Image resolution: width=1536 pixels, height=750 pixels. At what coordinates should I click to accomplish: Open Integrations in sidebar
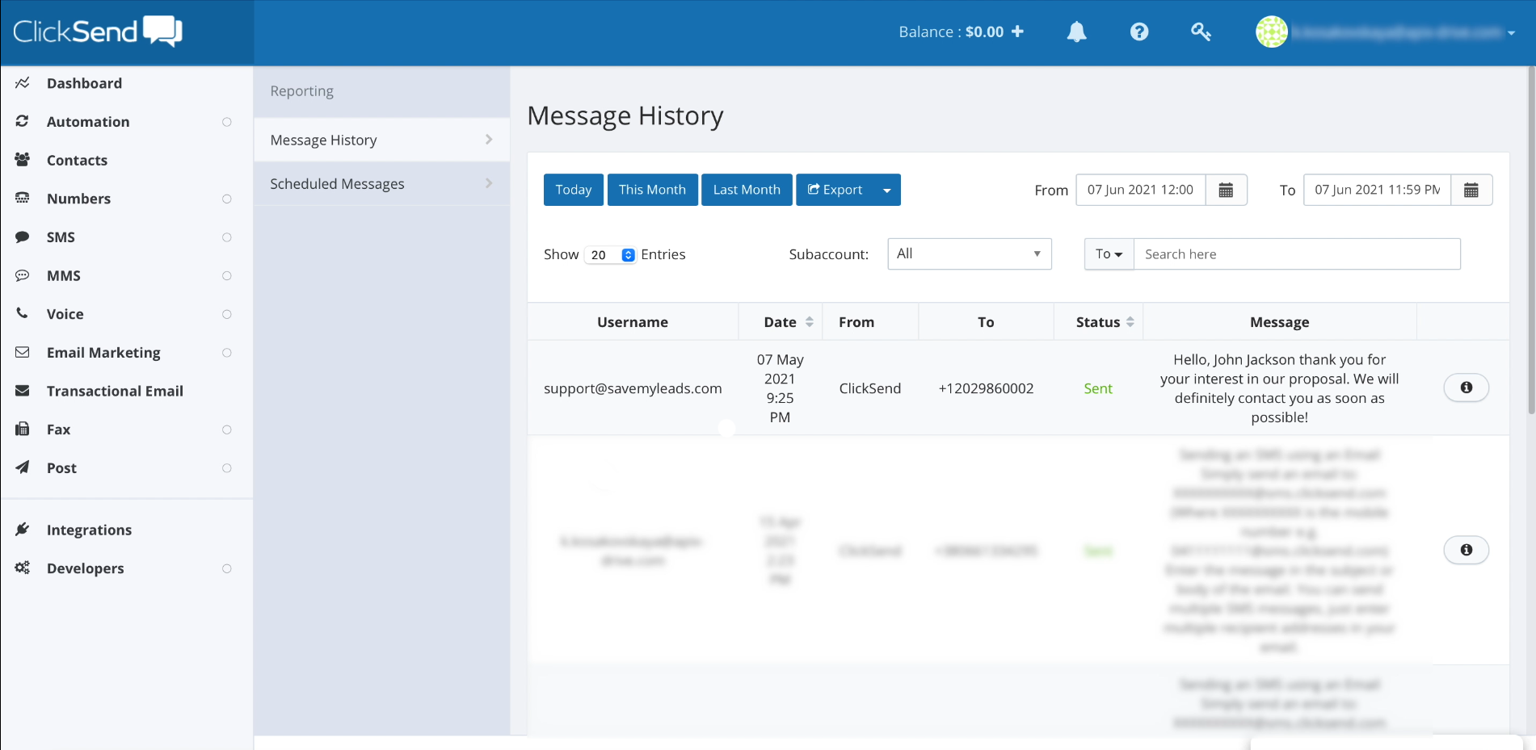pyautogui.click(x=89, y=530)
